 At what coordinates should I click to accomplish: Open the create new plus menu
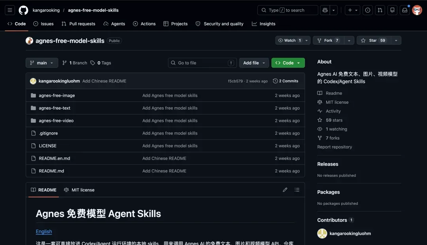tap(352, 10)
